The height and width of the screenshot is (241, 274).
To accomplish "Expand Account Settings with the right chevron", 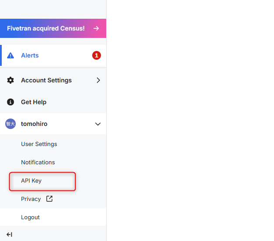I will [98, 80].
